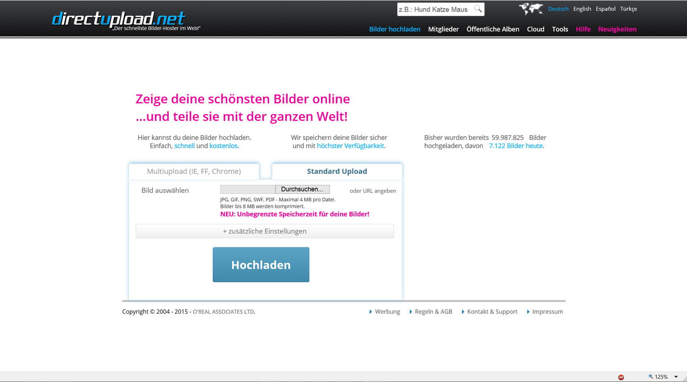The image size is (687, 382).
Task: Switch to Multiupload tab
Action: pyautogui.click(x=194, y=171)
